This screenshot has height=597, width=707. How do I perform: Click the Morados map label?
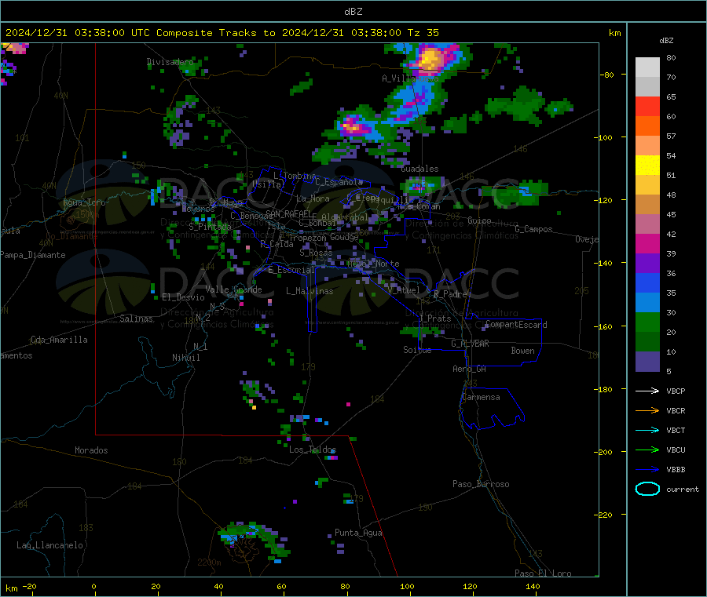[x=91, y=450]
